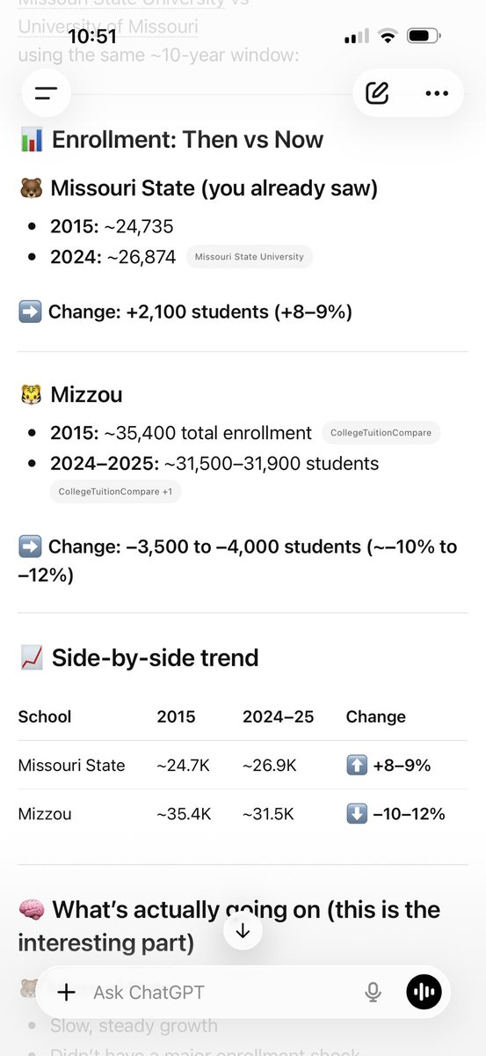Expand the CollegeTuitionCompare +1 sources chip
Viewport: 486px width, 1056px height.
click(x=115, y=492)
